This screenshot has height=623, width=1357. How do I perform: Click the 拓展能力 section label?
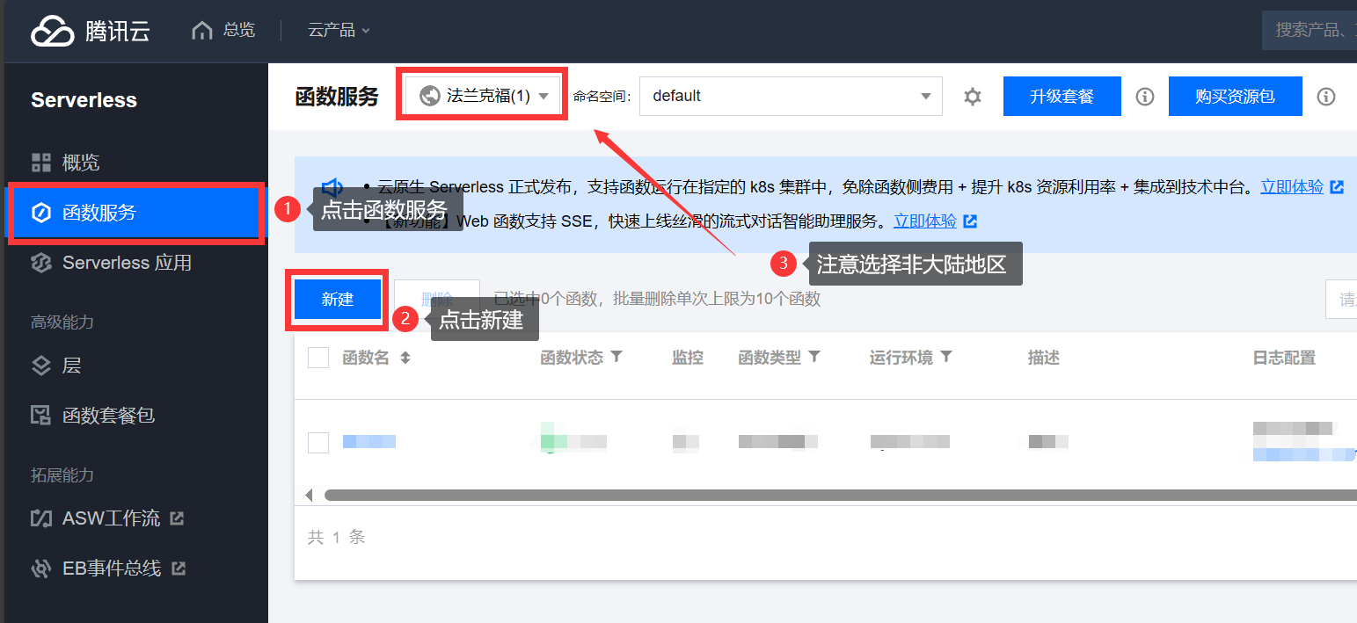pyautogui.click(x=62, y=475)
